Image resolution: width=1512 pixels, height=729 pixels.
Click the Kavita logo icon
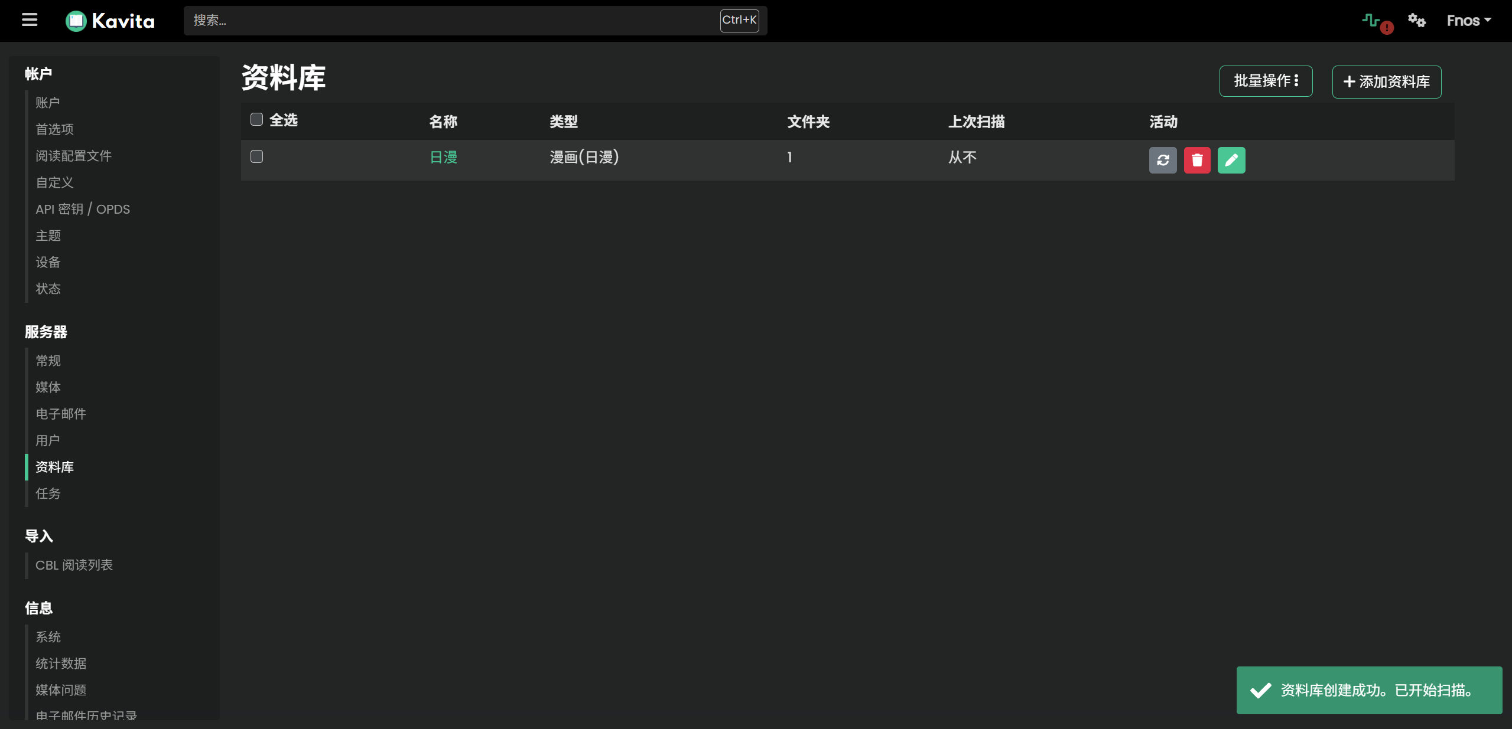pyautogui.click(x=76, y=21)
